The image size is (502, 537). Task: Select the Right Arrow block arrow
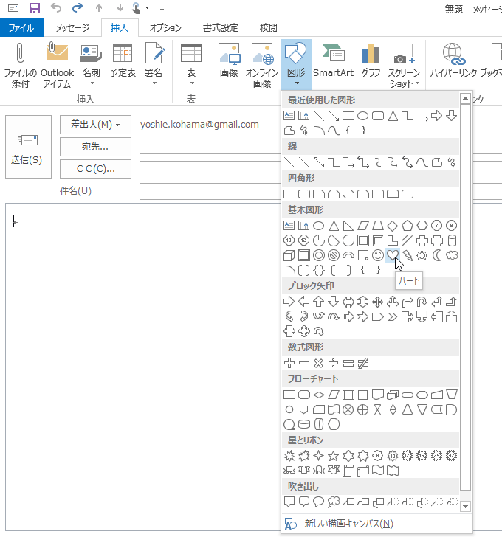289,302
